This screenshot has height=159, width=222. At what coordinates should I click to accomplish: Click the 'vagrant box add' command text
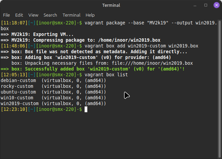pyautogui.click(x=141, y=46)
